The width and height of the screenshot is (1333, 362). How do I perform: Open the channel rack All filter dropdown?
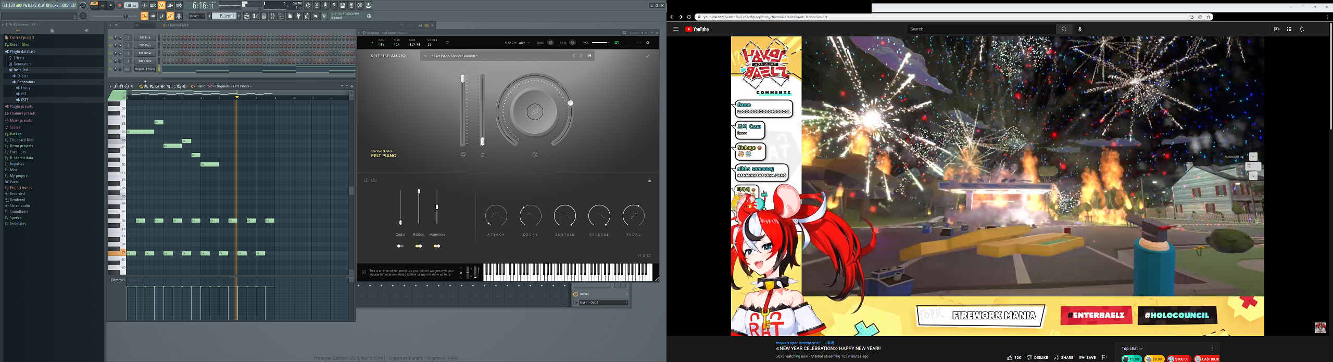click(x=145, y=25)
